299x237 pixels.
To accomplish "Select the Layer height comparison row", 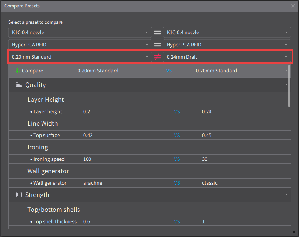I will (150, 111).
